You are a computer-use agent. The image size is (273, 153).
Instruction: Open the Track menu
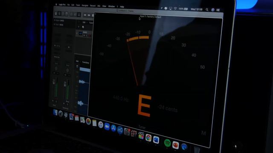[78, 5]
